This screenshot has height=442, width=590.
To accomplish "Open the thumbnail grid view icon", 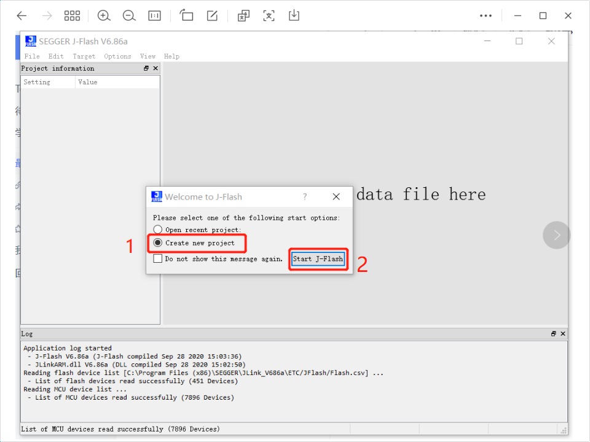I will pos(72,16).
